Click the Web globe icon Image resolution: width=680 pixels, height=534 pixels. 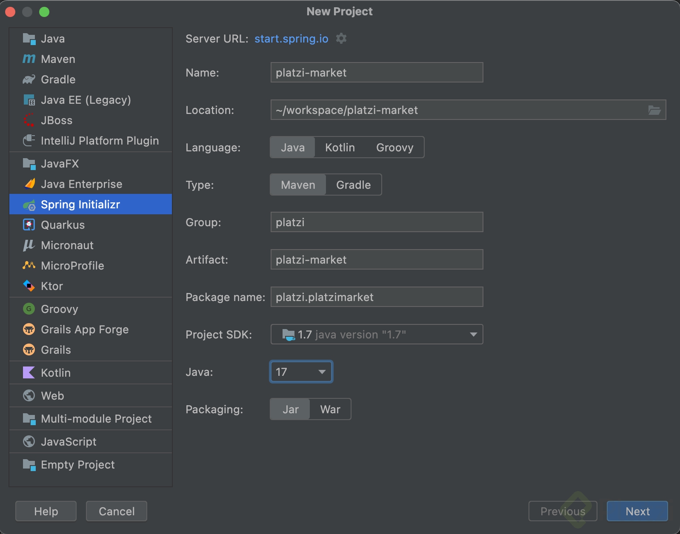[x=29, y=395]
